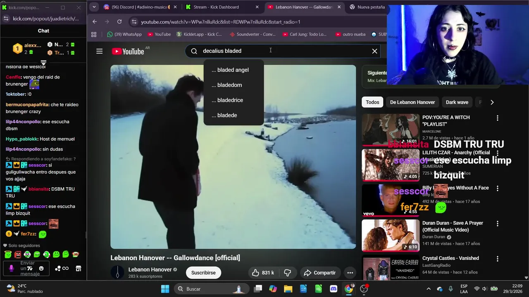Screen dimensions: 529x297
Task: Click the Chrome address bar URL
Action: tap(221, 22)
